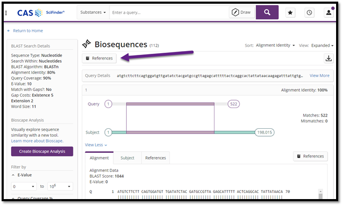Switch to the Subject tab
This screenshot has width=343, height=206.
point(127,158)
